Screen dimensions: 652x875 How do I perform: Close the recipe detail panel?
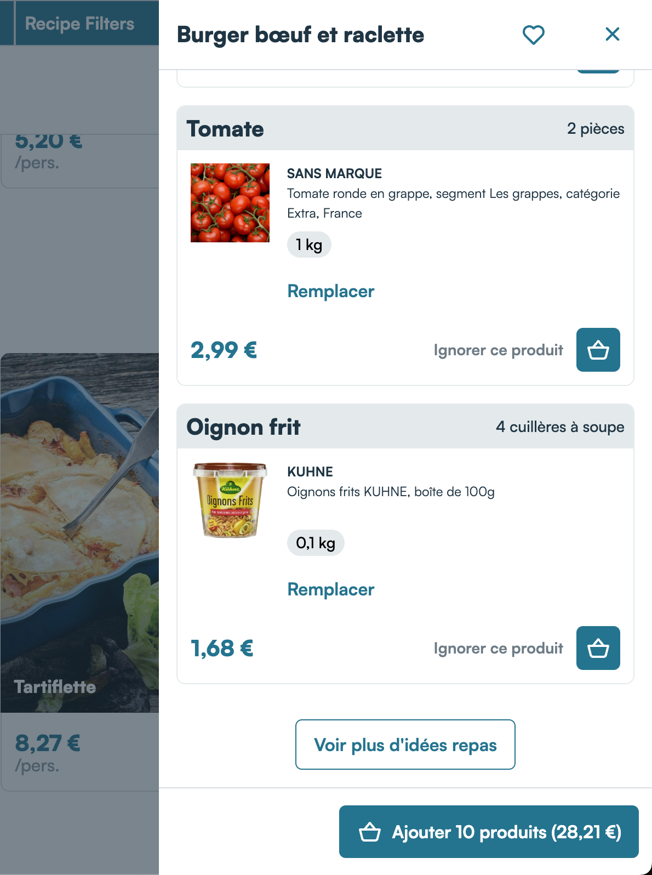pyautogui.click(x=612, y=35)
